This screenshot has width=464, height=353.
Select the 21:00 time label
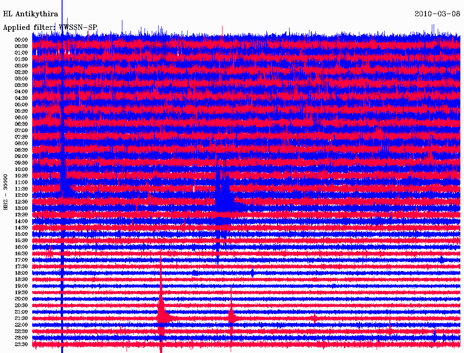(x=21, y=312)
